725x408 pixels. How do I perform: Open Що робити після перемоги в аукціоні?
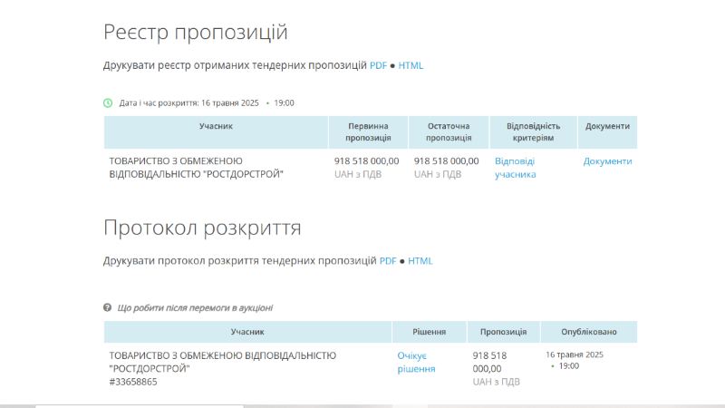coord(195,307)
